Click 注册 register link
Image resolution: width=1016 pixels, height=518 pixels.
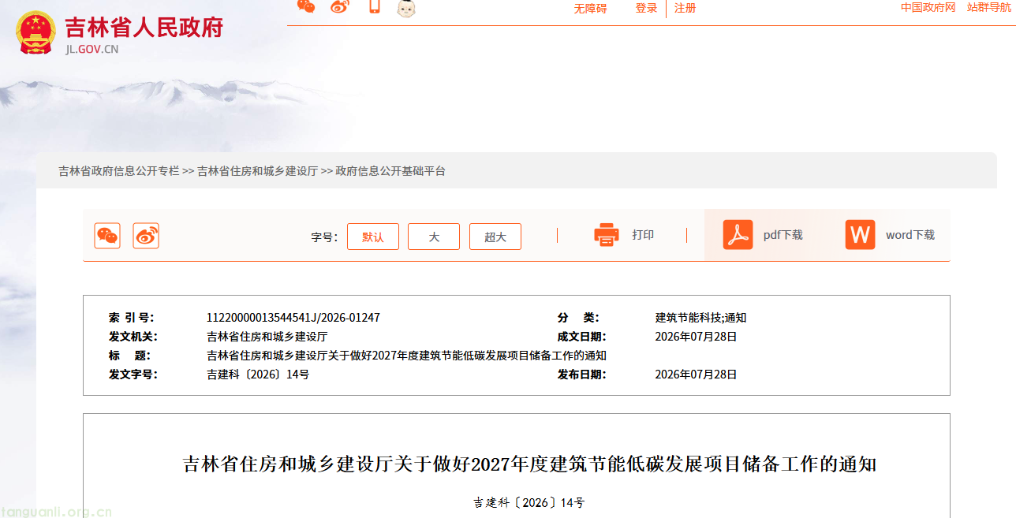[x=685, y=8]
